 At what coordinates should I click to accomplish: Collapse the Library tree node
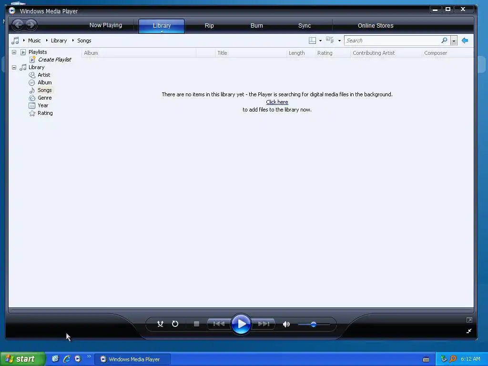[x=14, y=67]
